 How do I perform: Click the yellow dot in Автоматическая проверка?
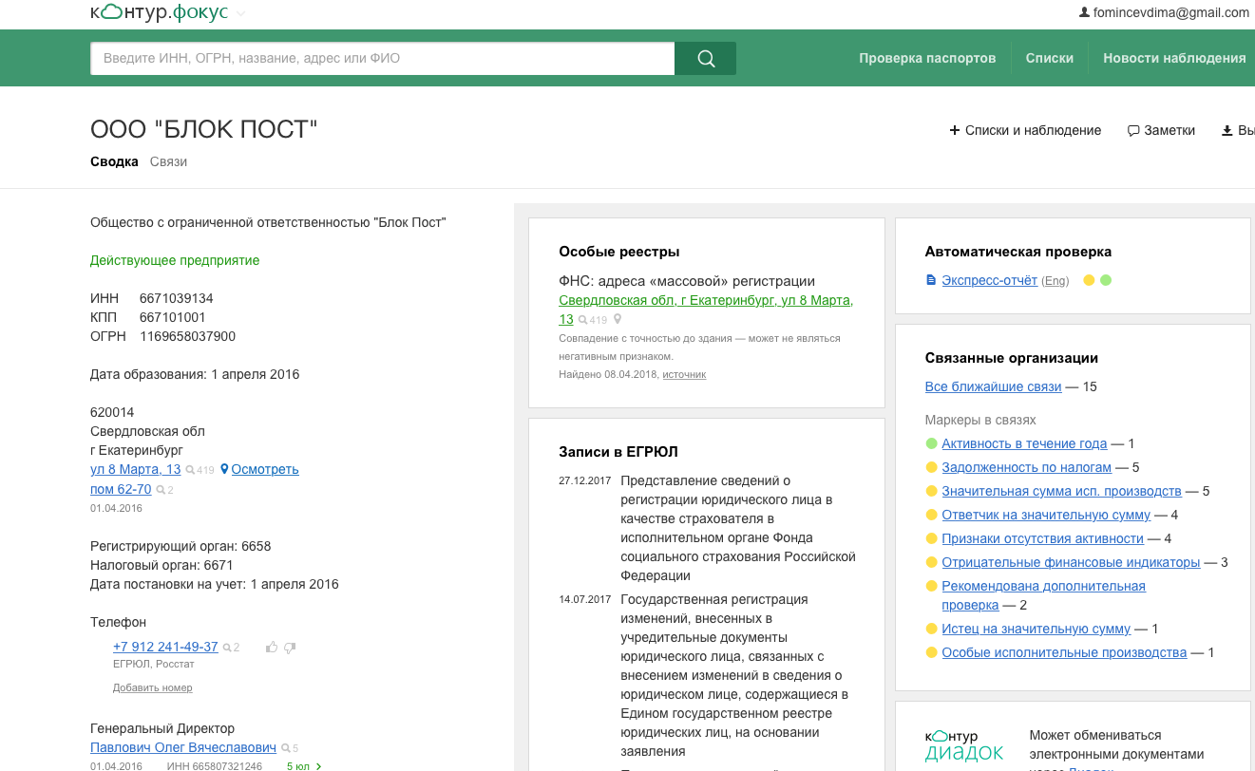pyautogui.click(x=1089, y=280)
